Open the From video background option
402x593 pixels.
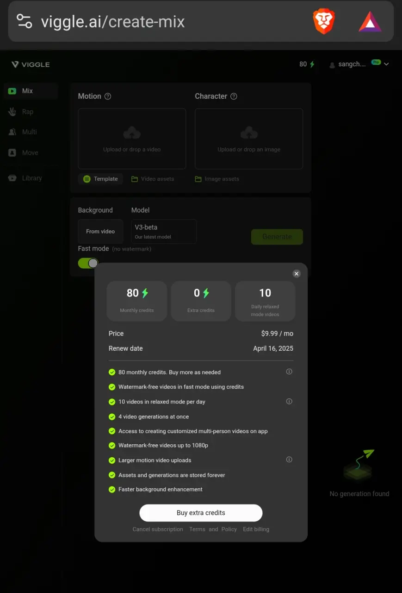coord(100,231)
